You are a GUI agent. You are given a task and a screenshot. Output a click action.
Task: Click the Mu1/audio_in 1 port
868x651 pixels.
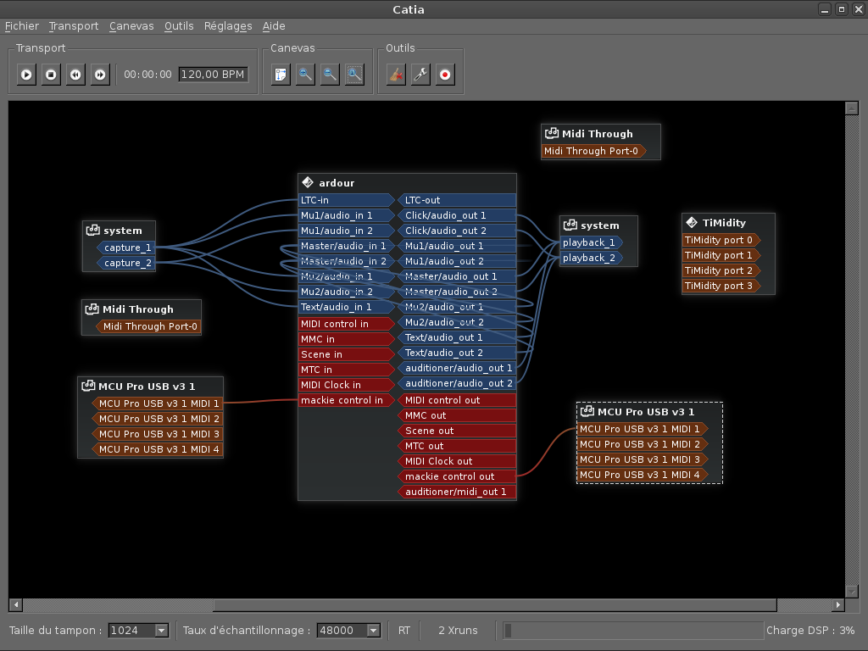pyautogui.click(x=347, y=215)
